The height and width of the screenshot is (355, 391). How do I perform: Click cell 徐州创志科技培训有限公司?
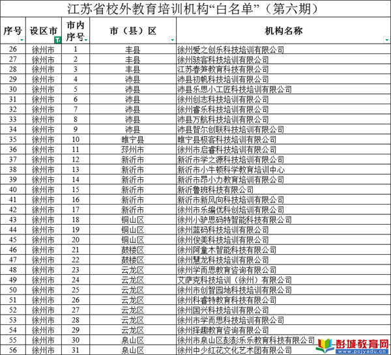283,99
